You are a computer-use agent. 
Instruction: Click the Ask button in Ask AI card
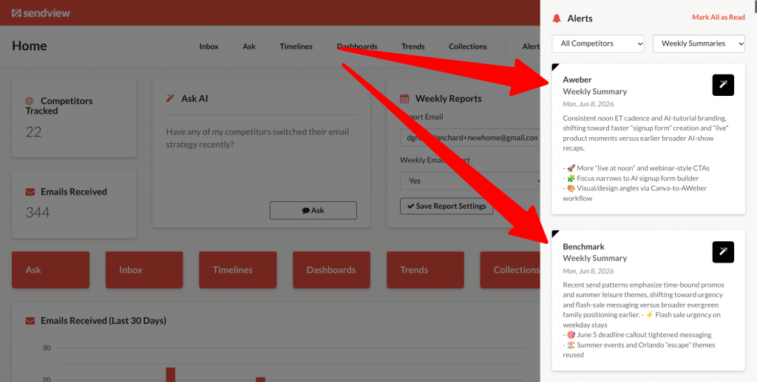(x=313, y=210)
